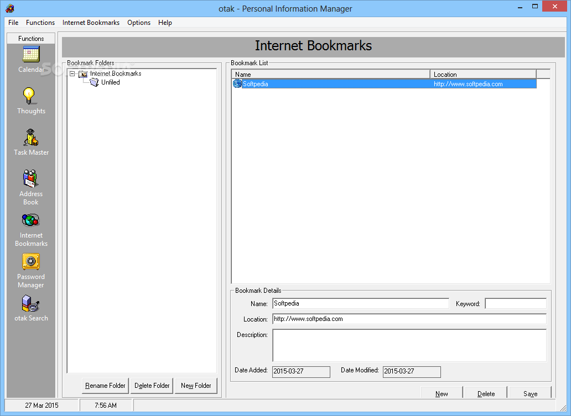The image size is (571, 416).
Task: Open the Task Master icon
Action: tap(30, 138)
